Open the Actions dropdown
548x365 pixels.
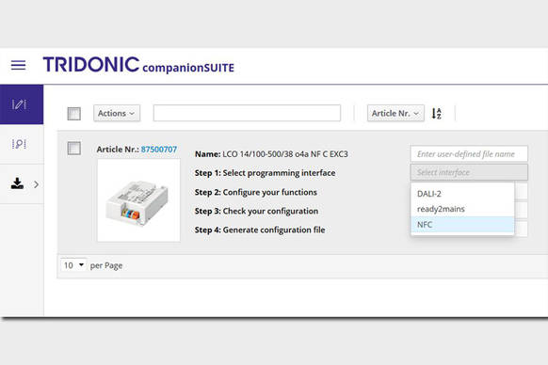(117, 113)
